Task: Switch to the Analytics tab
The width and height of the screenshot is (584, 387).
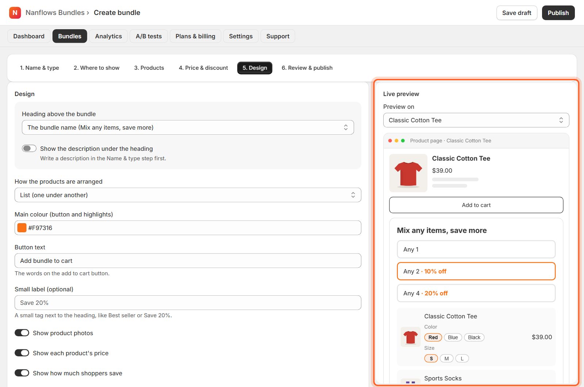Action: (108, 36)
